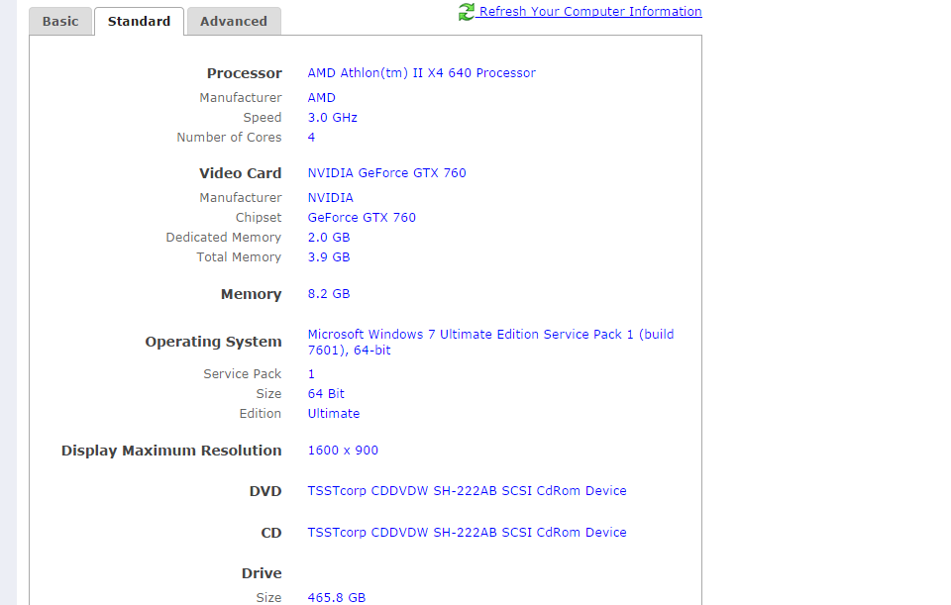Click the Memory heading label
The height and width of the screenshot is (605, 951).
(251, 294)
